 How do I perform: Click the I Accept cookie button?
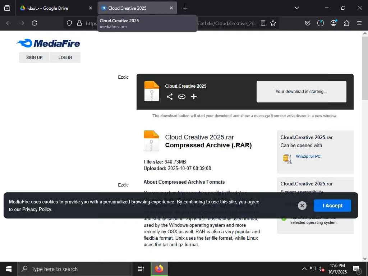(332, 206)
